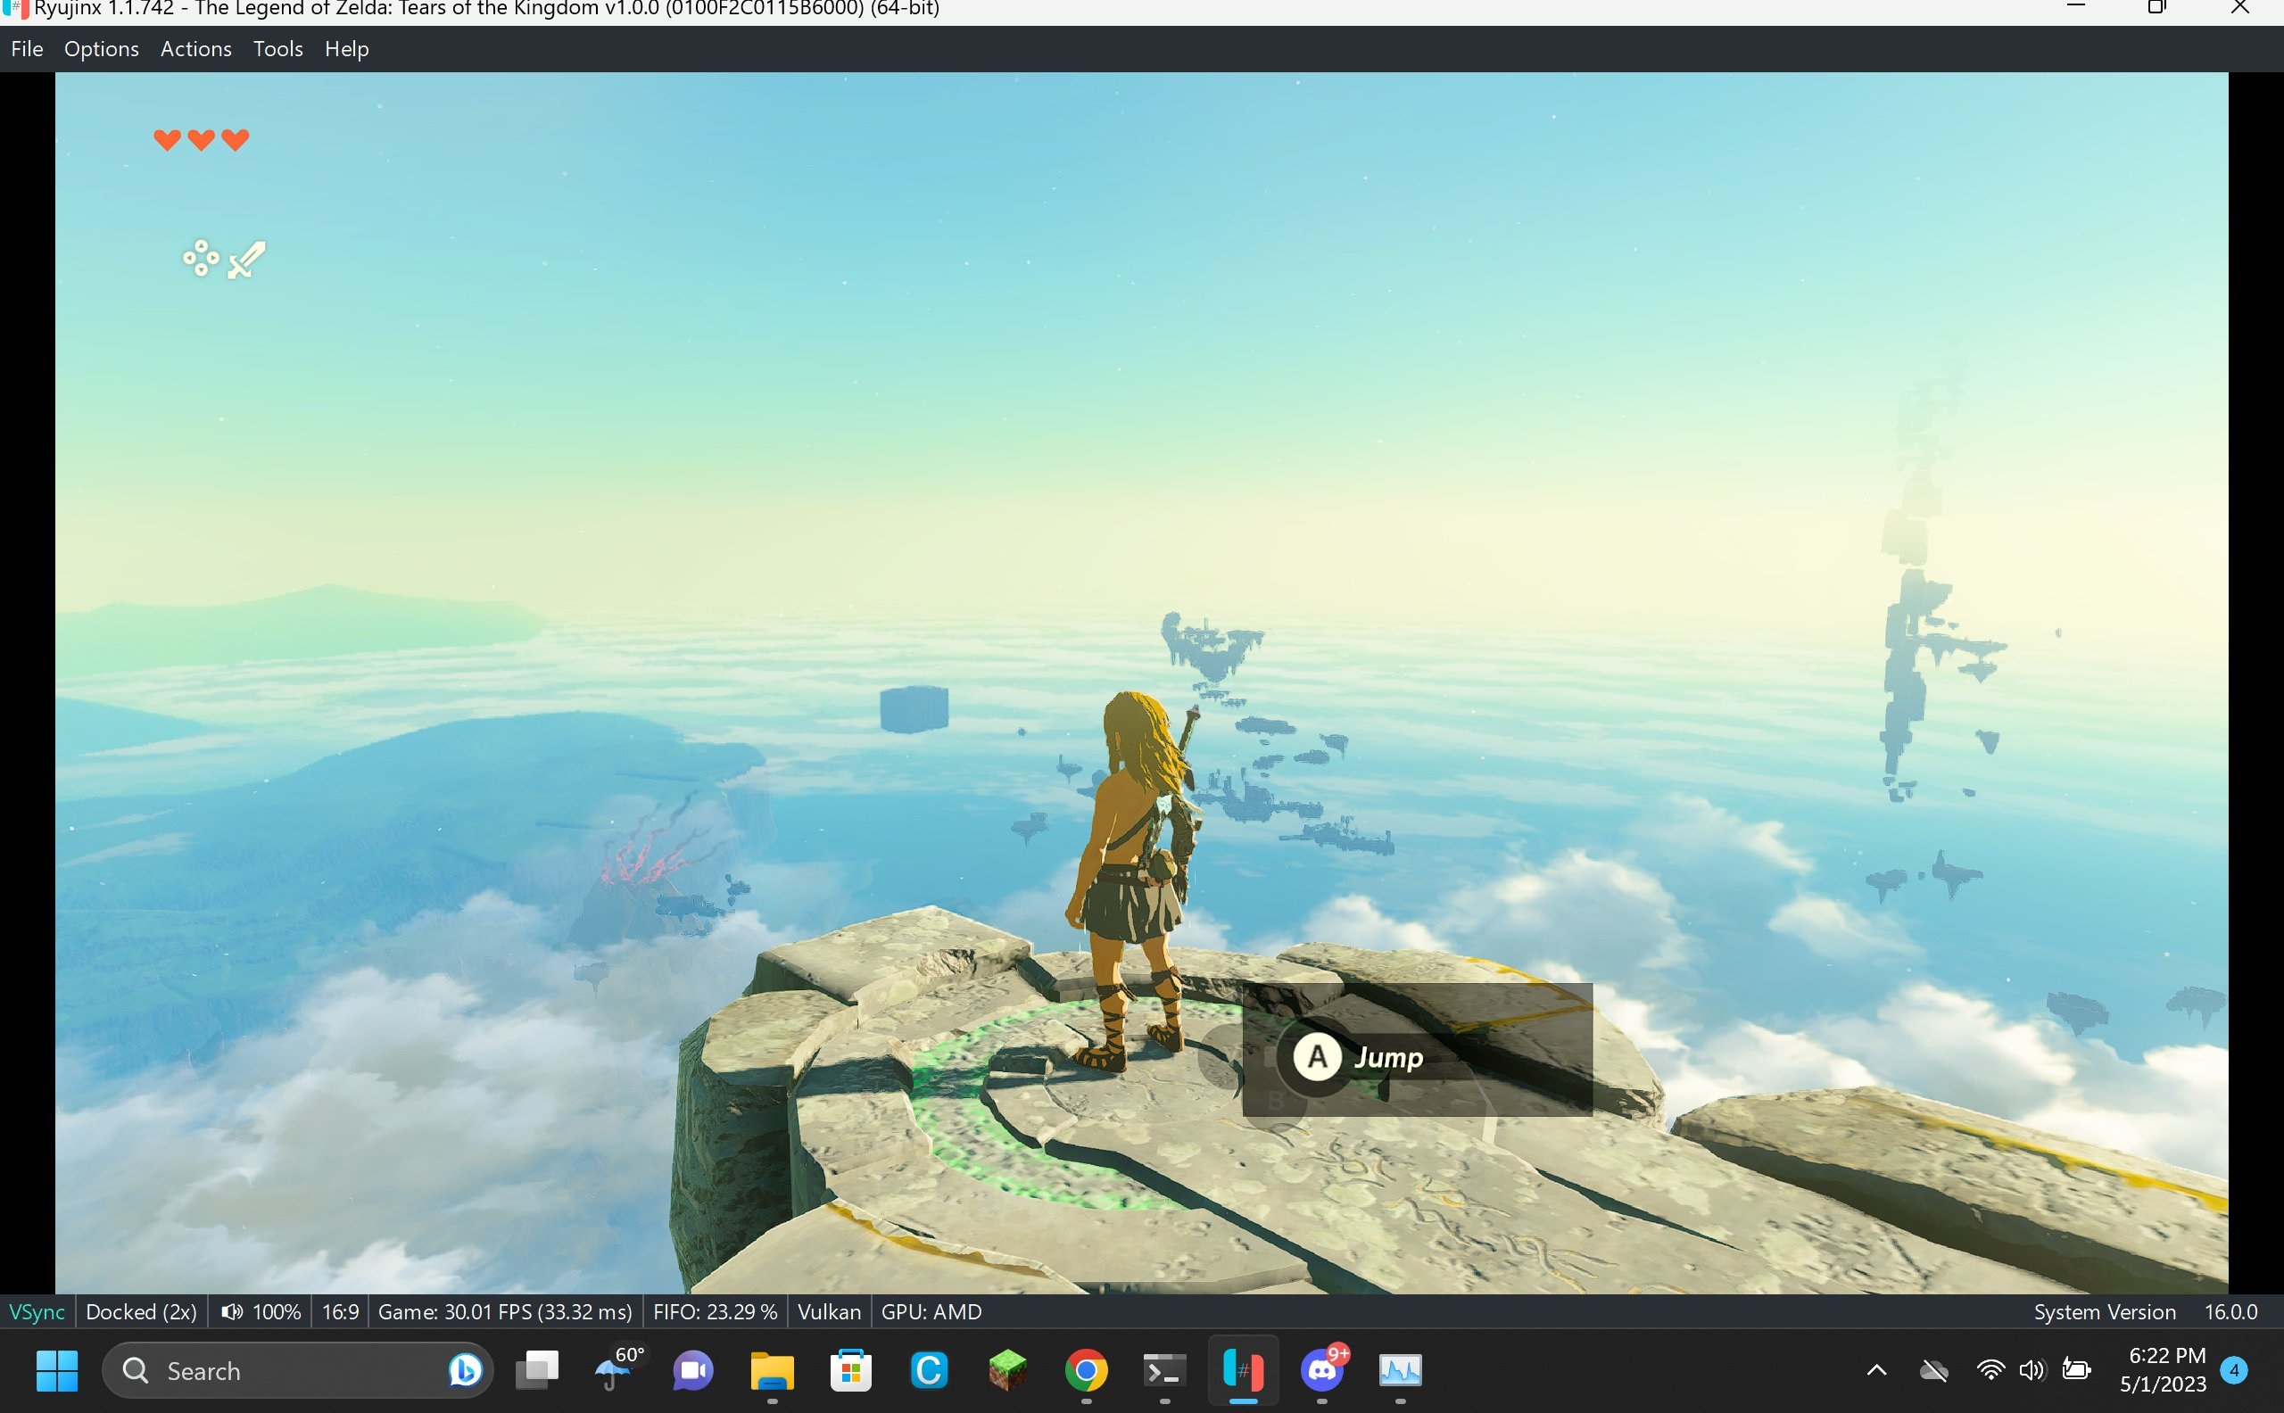Screen dimensions: 2284x1413
Task: Open the purple video chat app on taskbar
Action: click(x=693, y=1371)
